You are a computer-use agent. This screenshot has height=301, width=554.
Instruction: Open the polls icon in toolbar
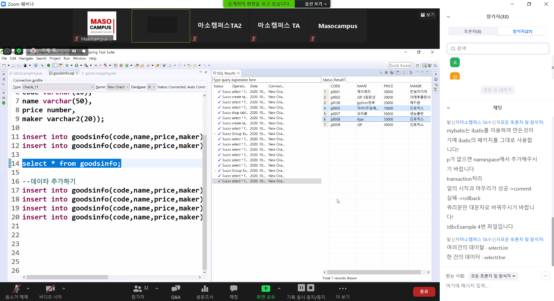205,289
